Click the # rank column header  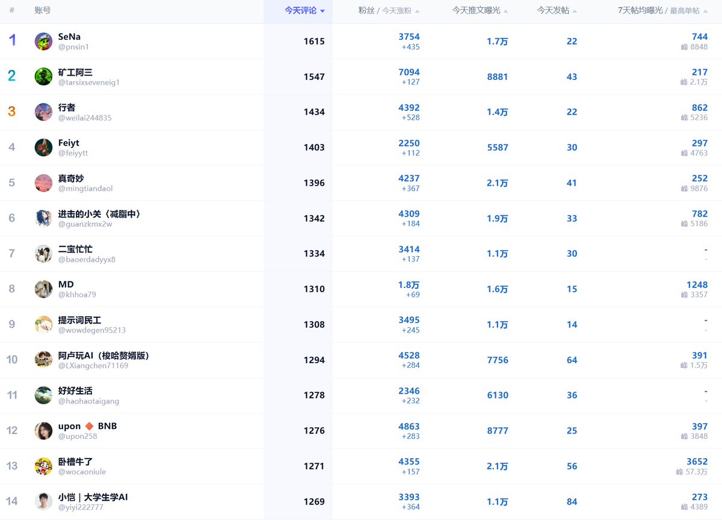pyautogui.click(x=12, y=10)
